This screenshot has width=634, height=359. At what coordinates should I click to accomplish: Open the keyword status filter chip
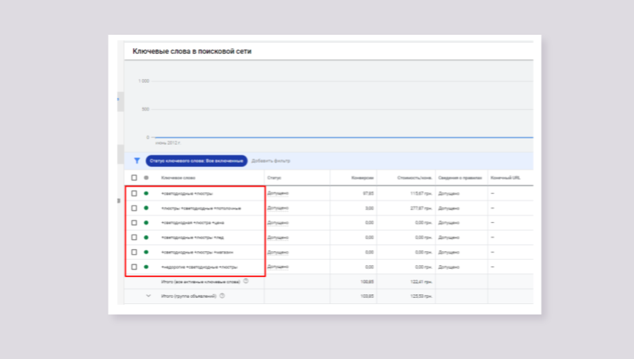coord(197,161)
